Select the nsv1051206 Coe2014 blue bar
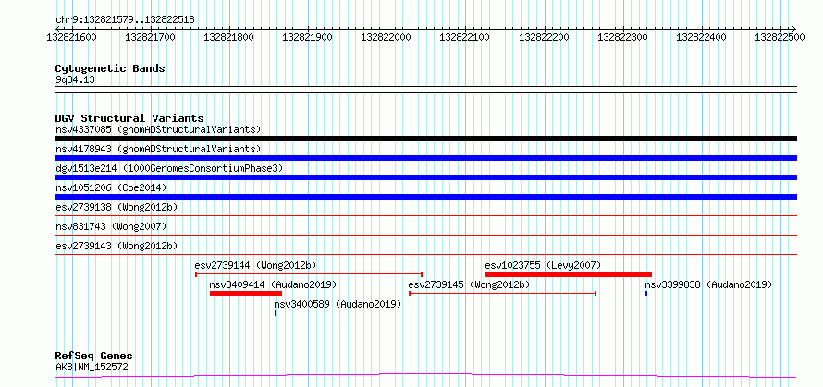 point(425,197)
